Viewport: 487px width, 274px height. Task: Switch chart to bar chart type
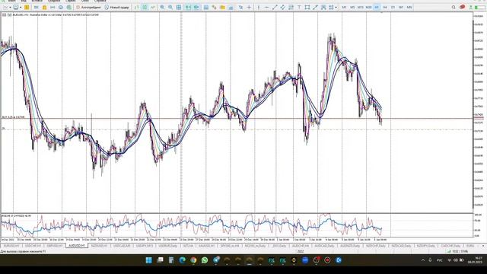point(137,7)
